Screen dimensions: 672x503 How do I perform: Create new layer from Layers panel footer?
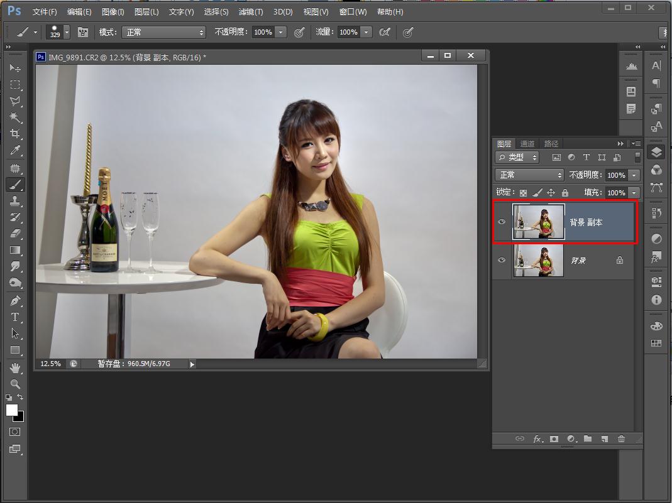604,439
